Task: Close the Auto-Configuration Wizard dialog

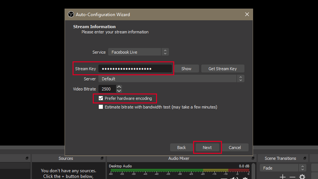Action: (x=247, y=14)
